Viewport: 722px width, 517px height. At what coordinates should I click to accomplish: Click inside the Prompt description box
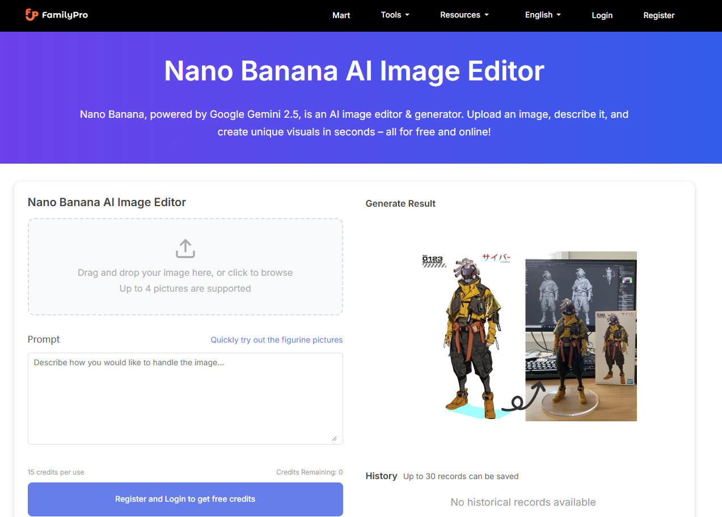point(185,396)
